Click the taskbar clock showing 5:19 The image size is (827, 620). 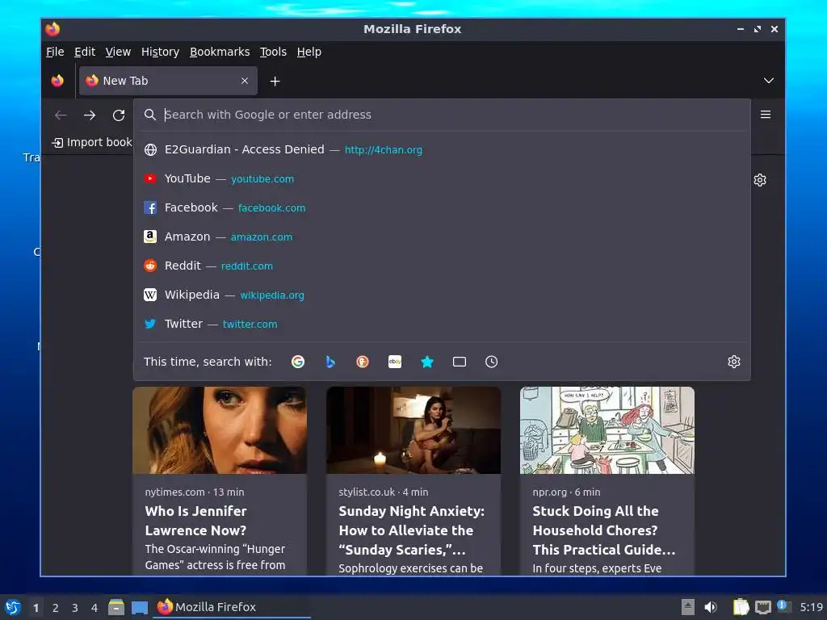[811, 607]
